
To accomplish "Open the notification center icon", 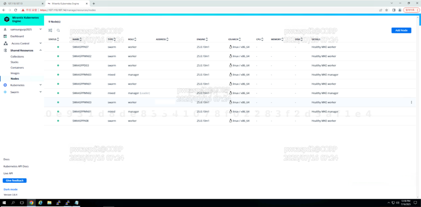I will click(x=415, y=203).
